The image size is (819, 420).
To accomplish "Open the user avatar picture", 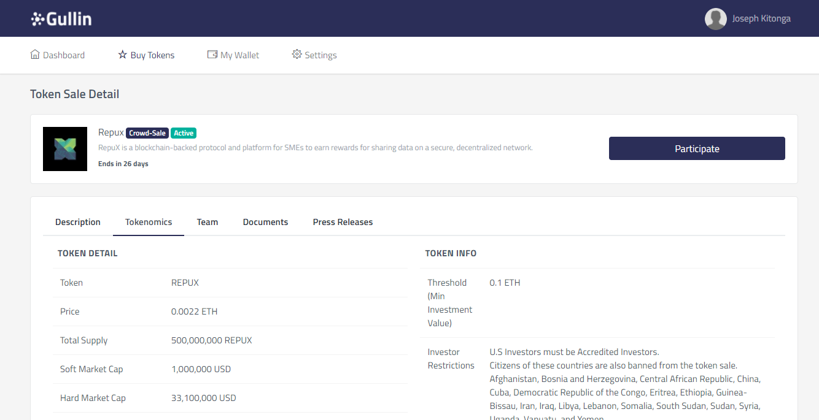I will point(716,19).
